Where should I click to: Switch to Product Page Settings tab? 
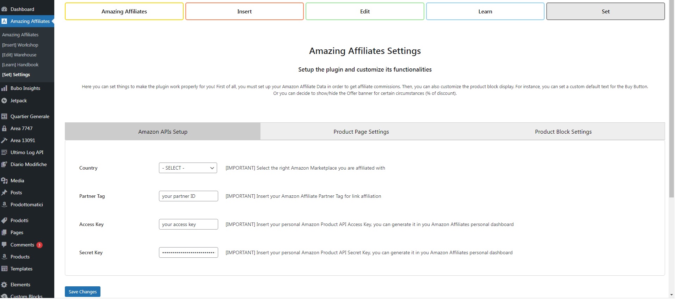[x=361, y=132]
